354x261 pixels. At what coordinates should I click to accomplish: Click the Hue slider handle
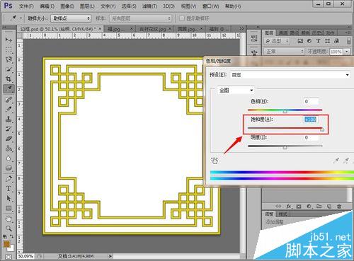285,111
